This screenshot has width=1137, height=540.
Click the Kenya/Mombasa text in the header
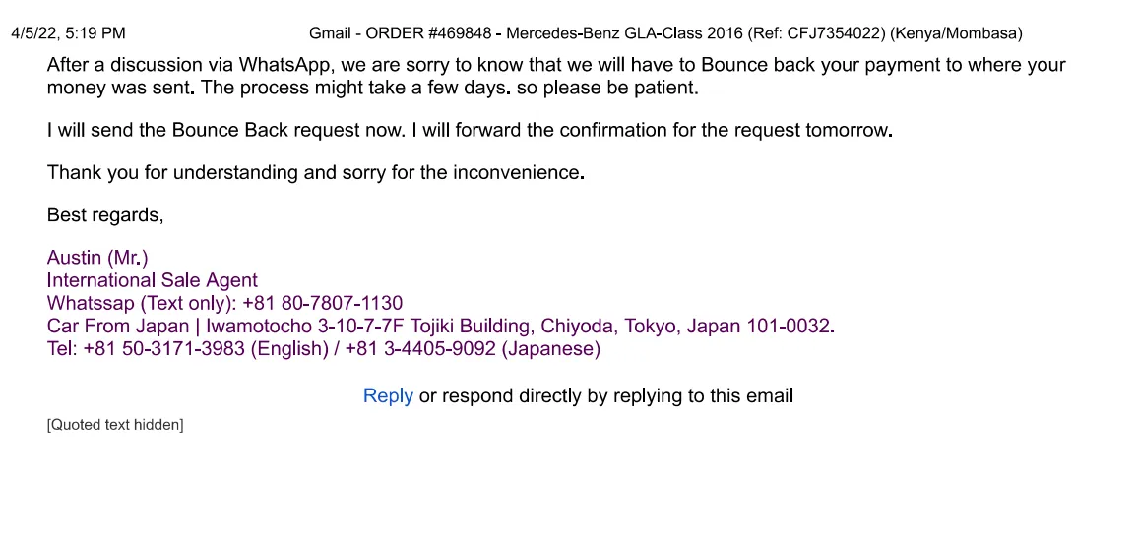pos(957,33)
